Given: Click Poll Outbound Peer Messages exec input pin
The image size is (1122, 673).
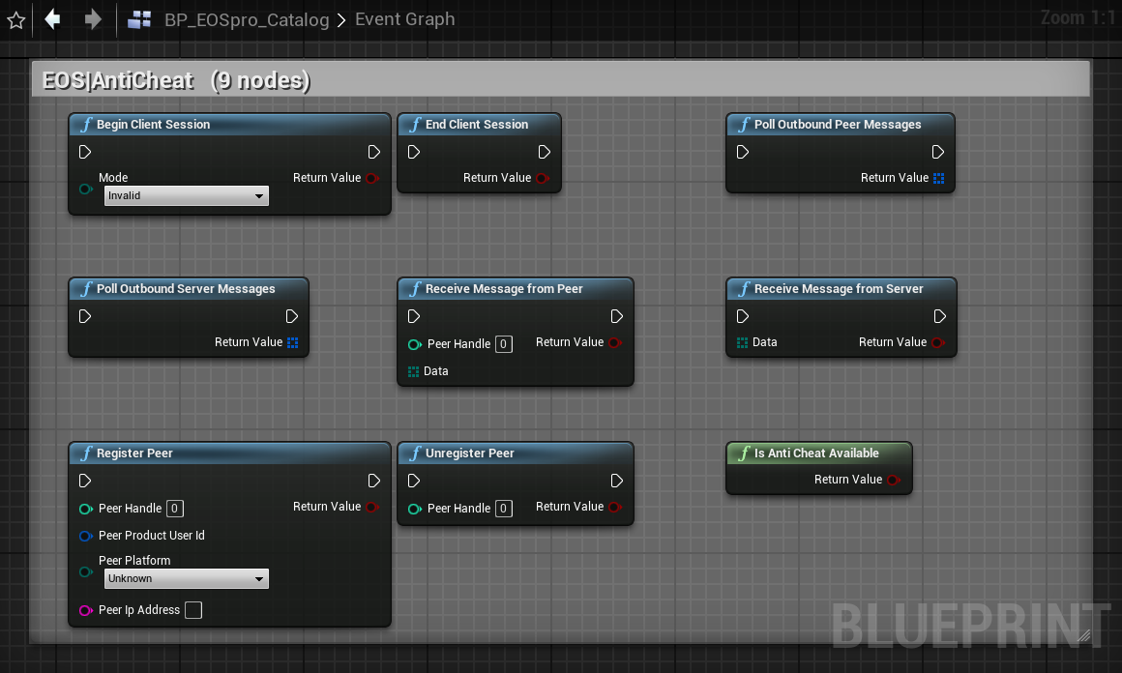Looking at the screenshot, I should pos(743,152).
